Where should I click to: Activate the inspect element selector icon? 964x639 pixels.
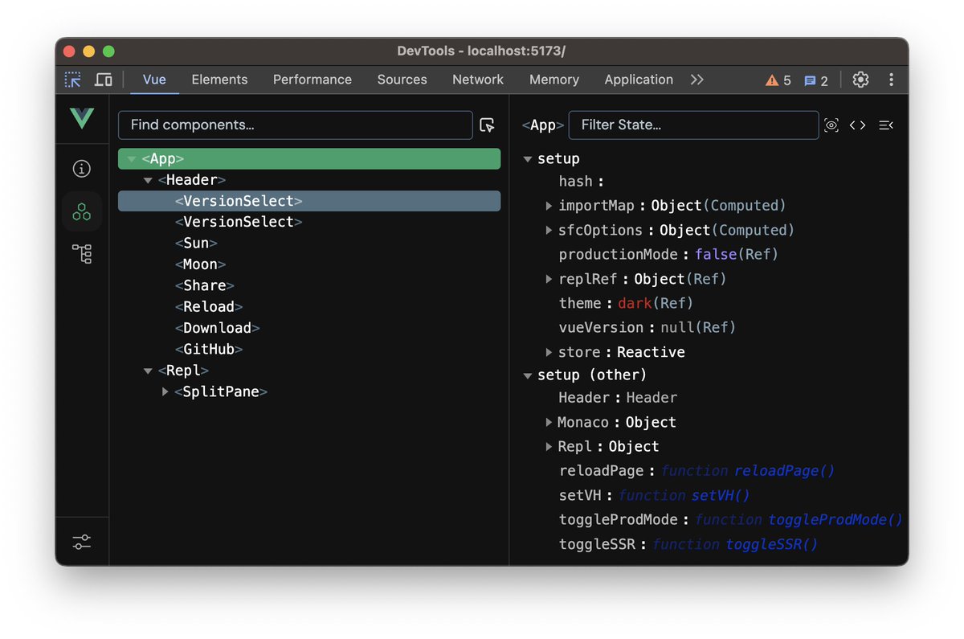tap(73, 80)
